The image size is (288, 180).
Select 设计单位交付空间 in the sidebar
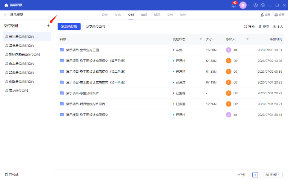[x=27, y=36]
